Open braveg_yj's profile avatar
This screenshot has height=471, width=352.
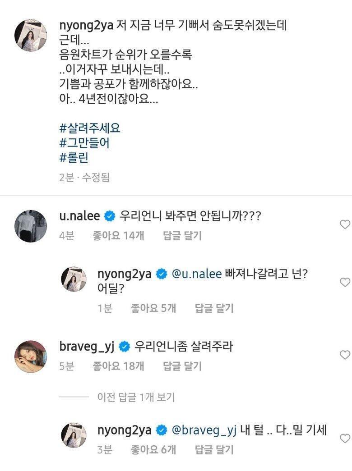(31, 357)
